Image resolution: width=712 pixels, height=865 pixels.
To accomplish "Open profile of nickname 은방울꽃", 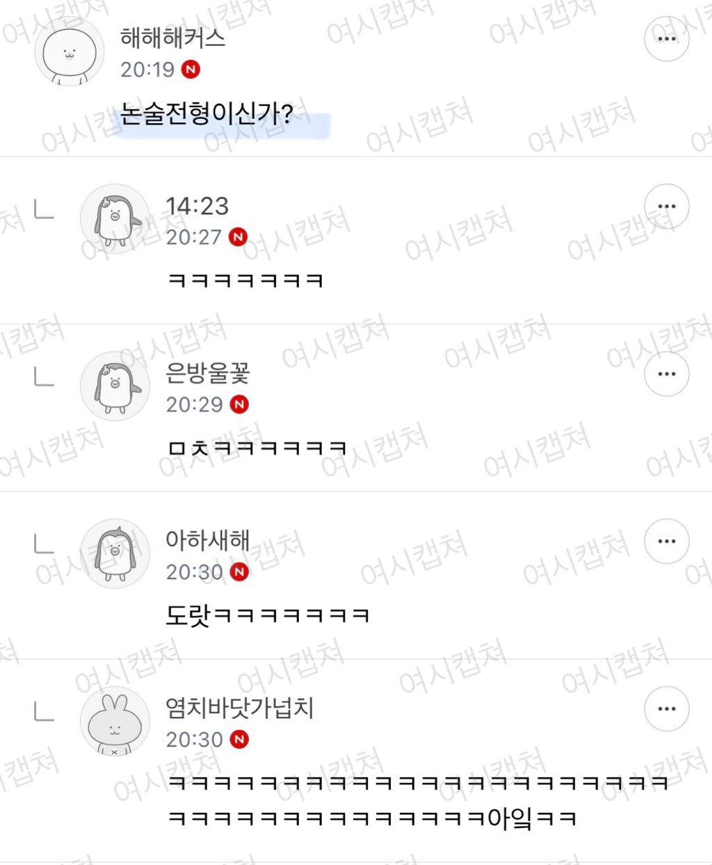I will 207,374.
